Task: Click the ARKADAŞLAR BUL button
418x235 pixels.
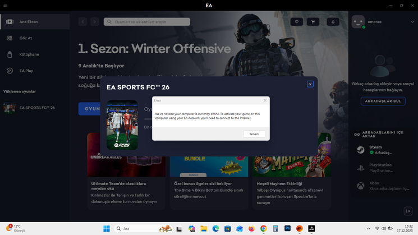Action: [x=383, y=101]
